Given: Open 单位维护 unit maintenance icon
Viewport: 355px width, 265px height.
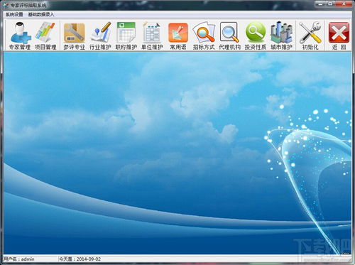Looking at the screenshot, I should pyautogui.click(x=152, y=36).
